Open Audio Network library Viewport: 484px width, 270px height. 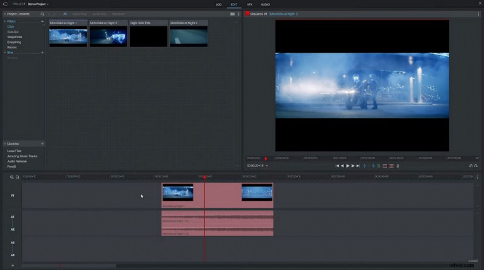pos(17,162)
